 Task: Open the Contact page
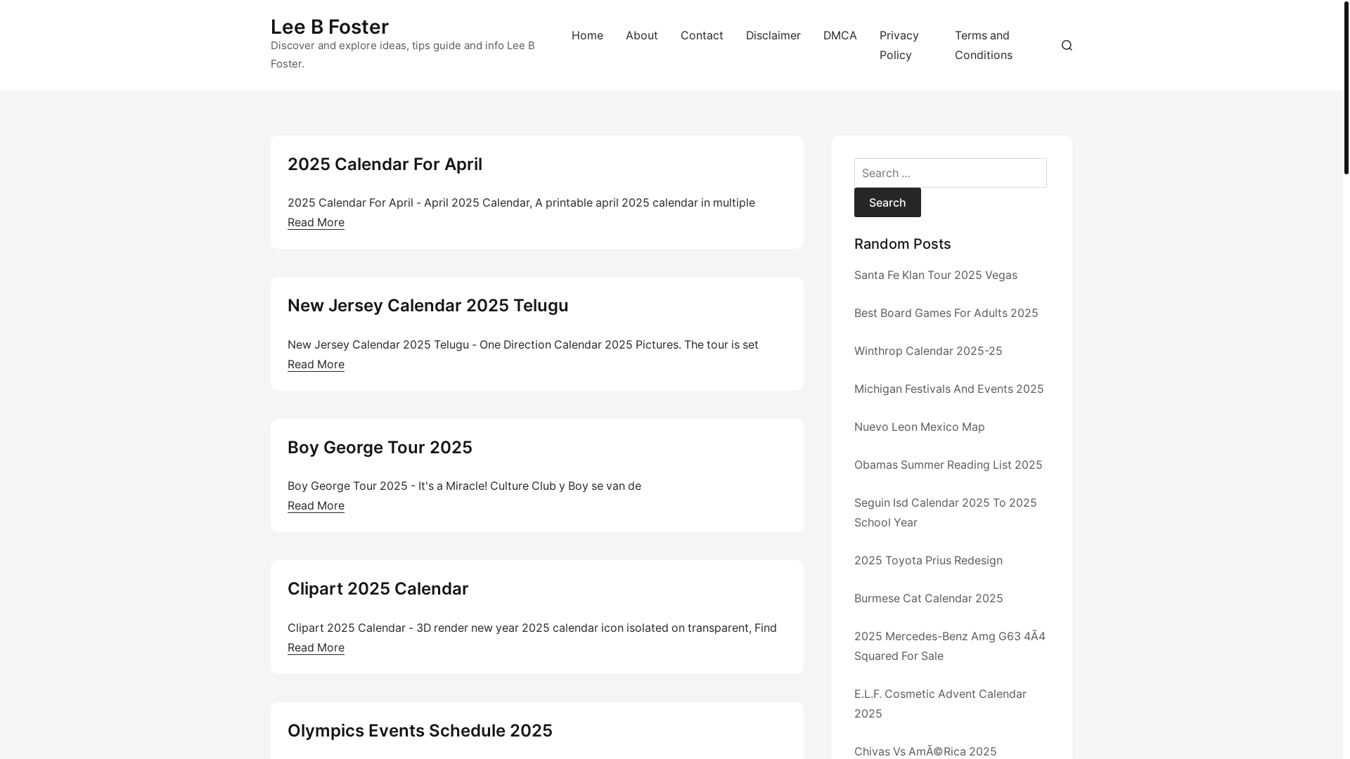pyautogui.click(x=702, y=35)
